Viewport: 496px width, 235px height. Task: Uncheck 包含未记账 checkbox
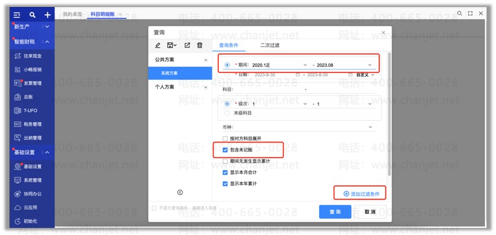225,150
